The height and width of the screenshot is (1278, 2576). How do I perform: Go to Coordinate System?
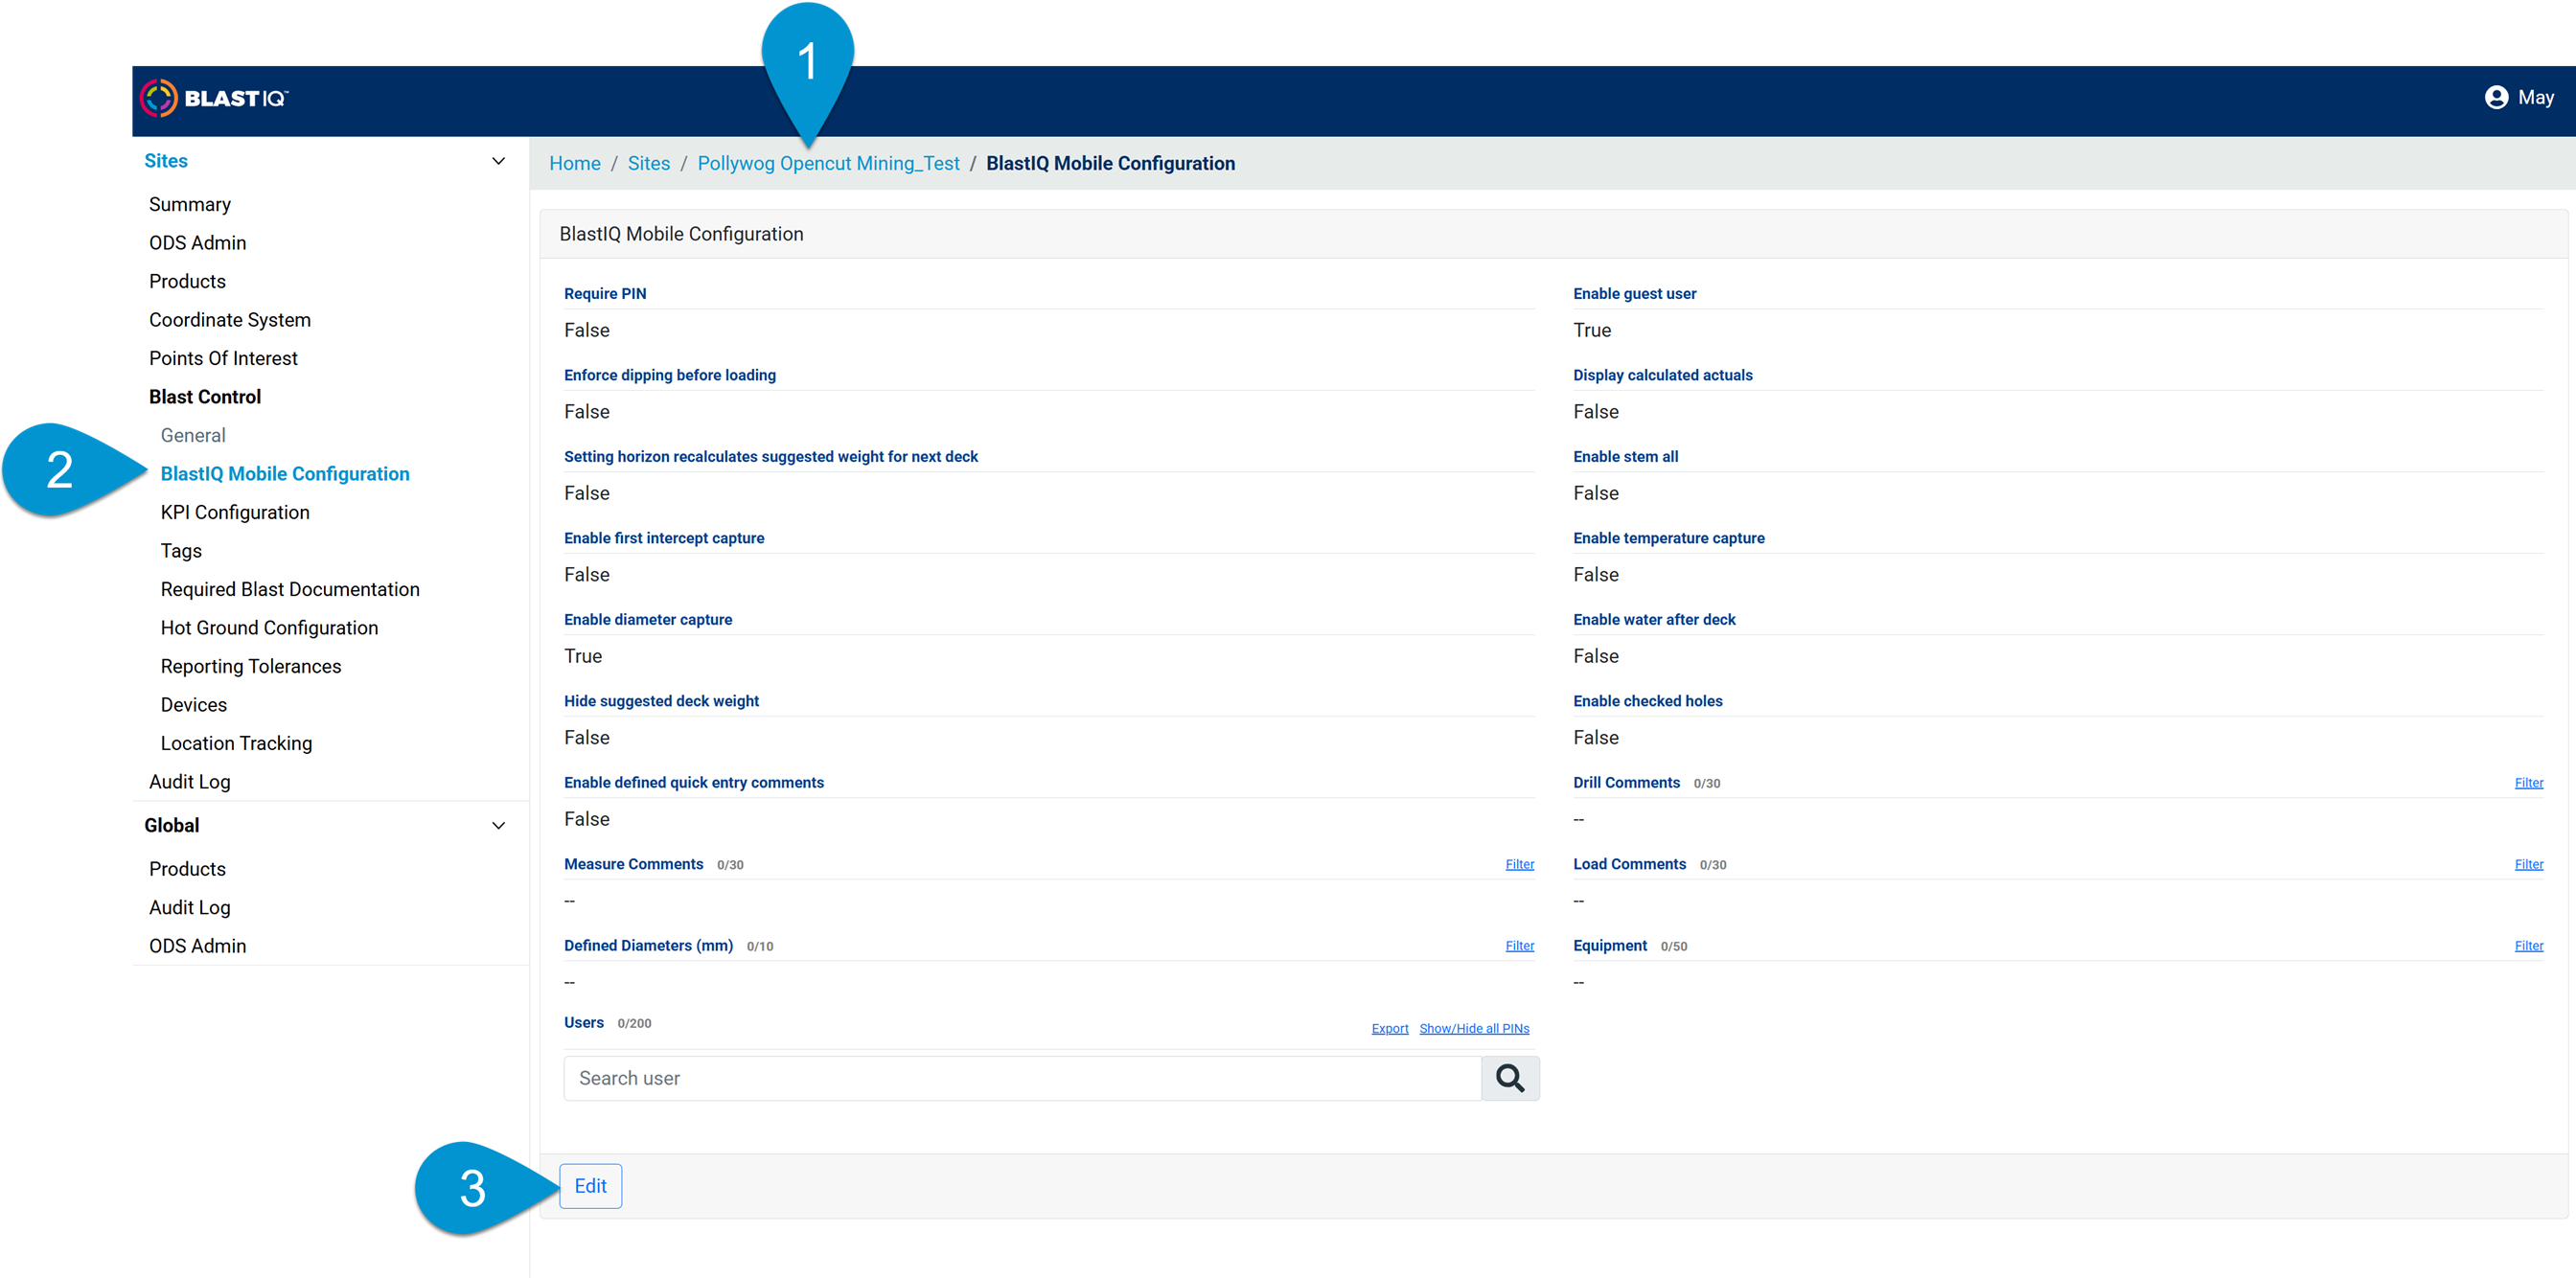click(x=230, y=319)
